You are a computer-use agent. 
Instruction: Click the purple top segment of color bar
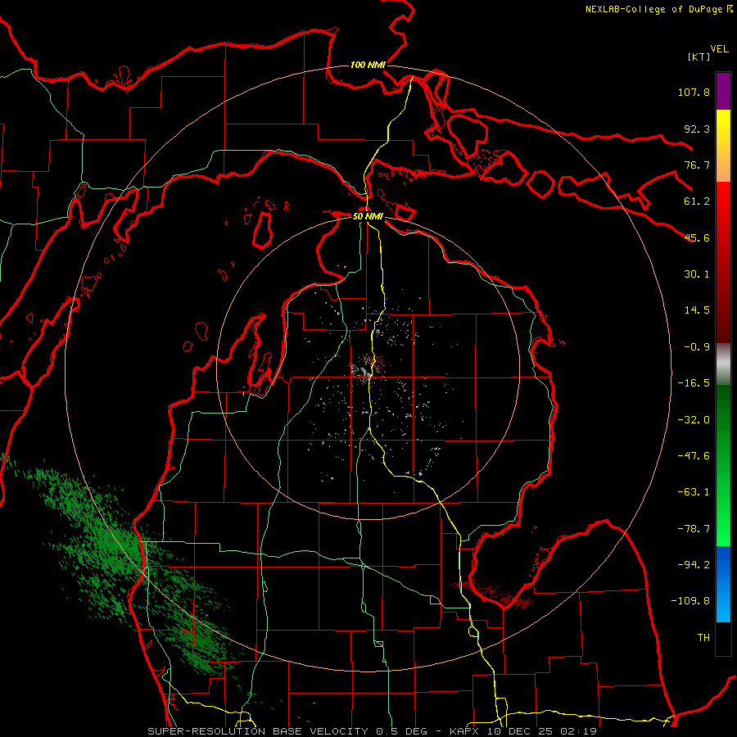tap(723, 91)
